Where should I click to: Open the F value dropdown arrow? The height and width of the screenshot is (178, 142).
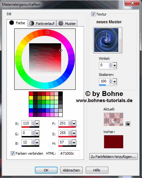pos(74,123)
